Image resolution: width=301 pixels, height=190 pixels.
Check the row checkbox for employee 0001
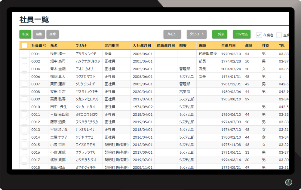click(24, 54)
